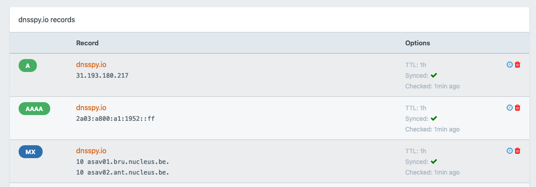The width and height of the screenshot is (536, 187).
Task: Open history clock icon for A record
Action: click(x=509, y=64)
